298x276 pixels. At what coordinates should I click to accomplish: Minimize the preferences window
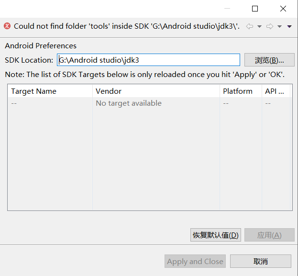pos(227,9)
